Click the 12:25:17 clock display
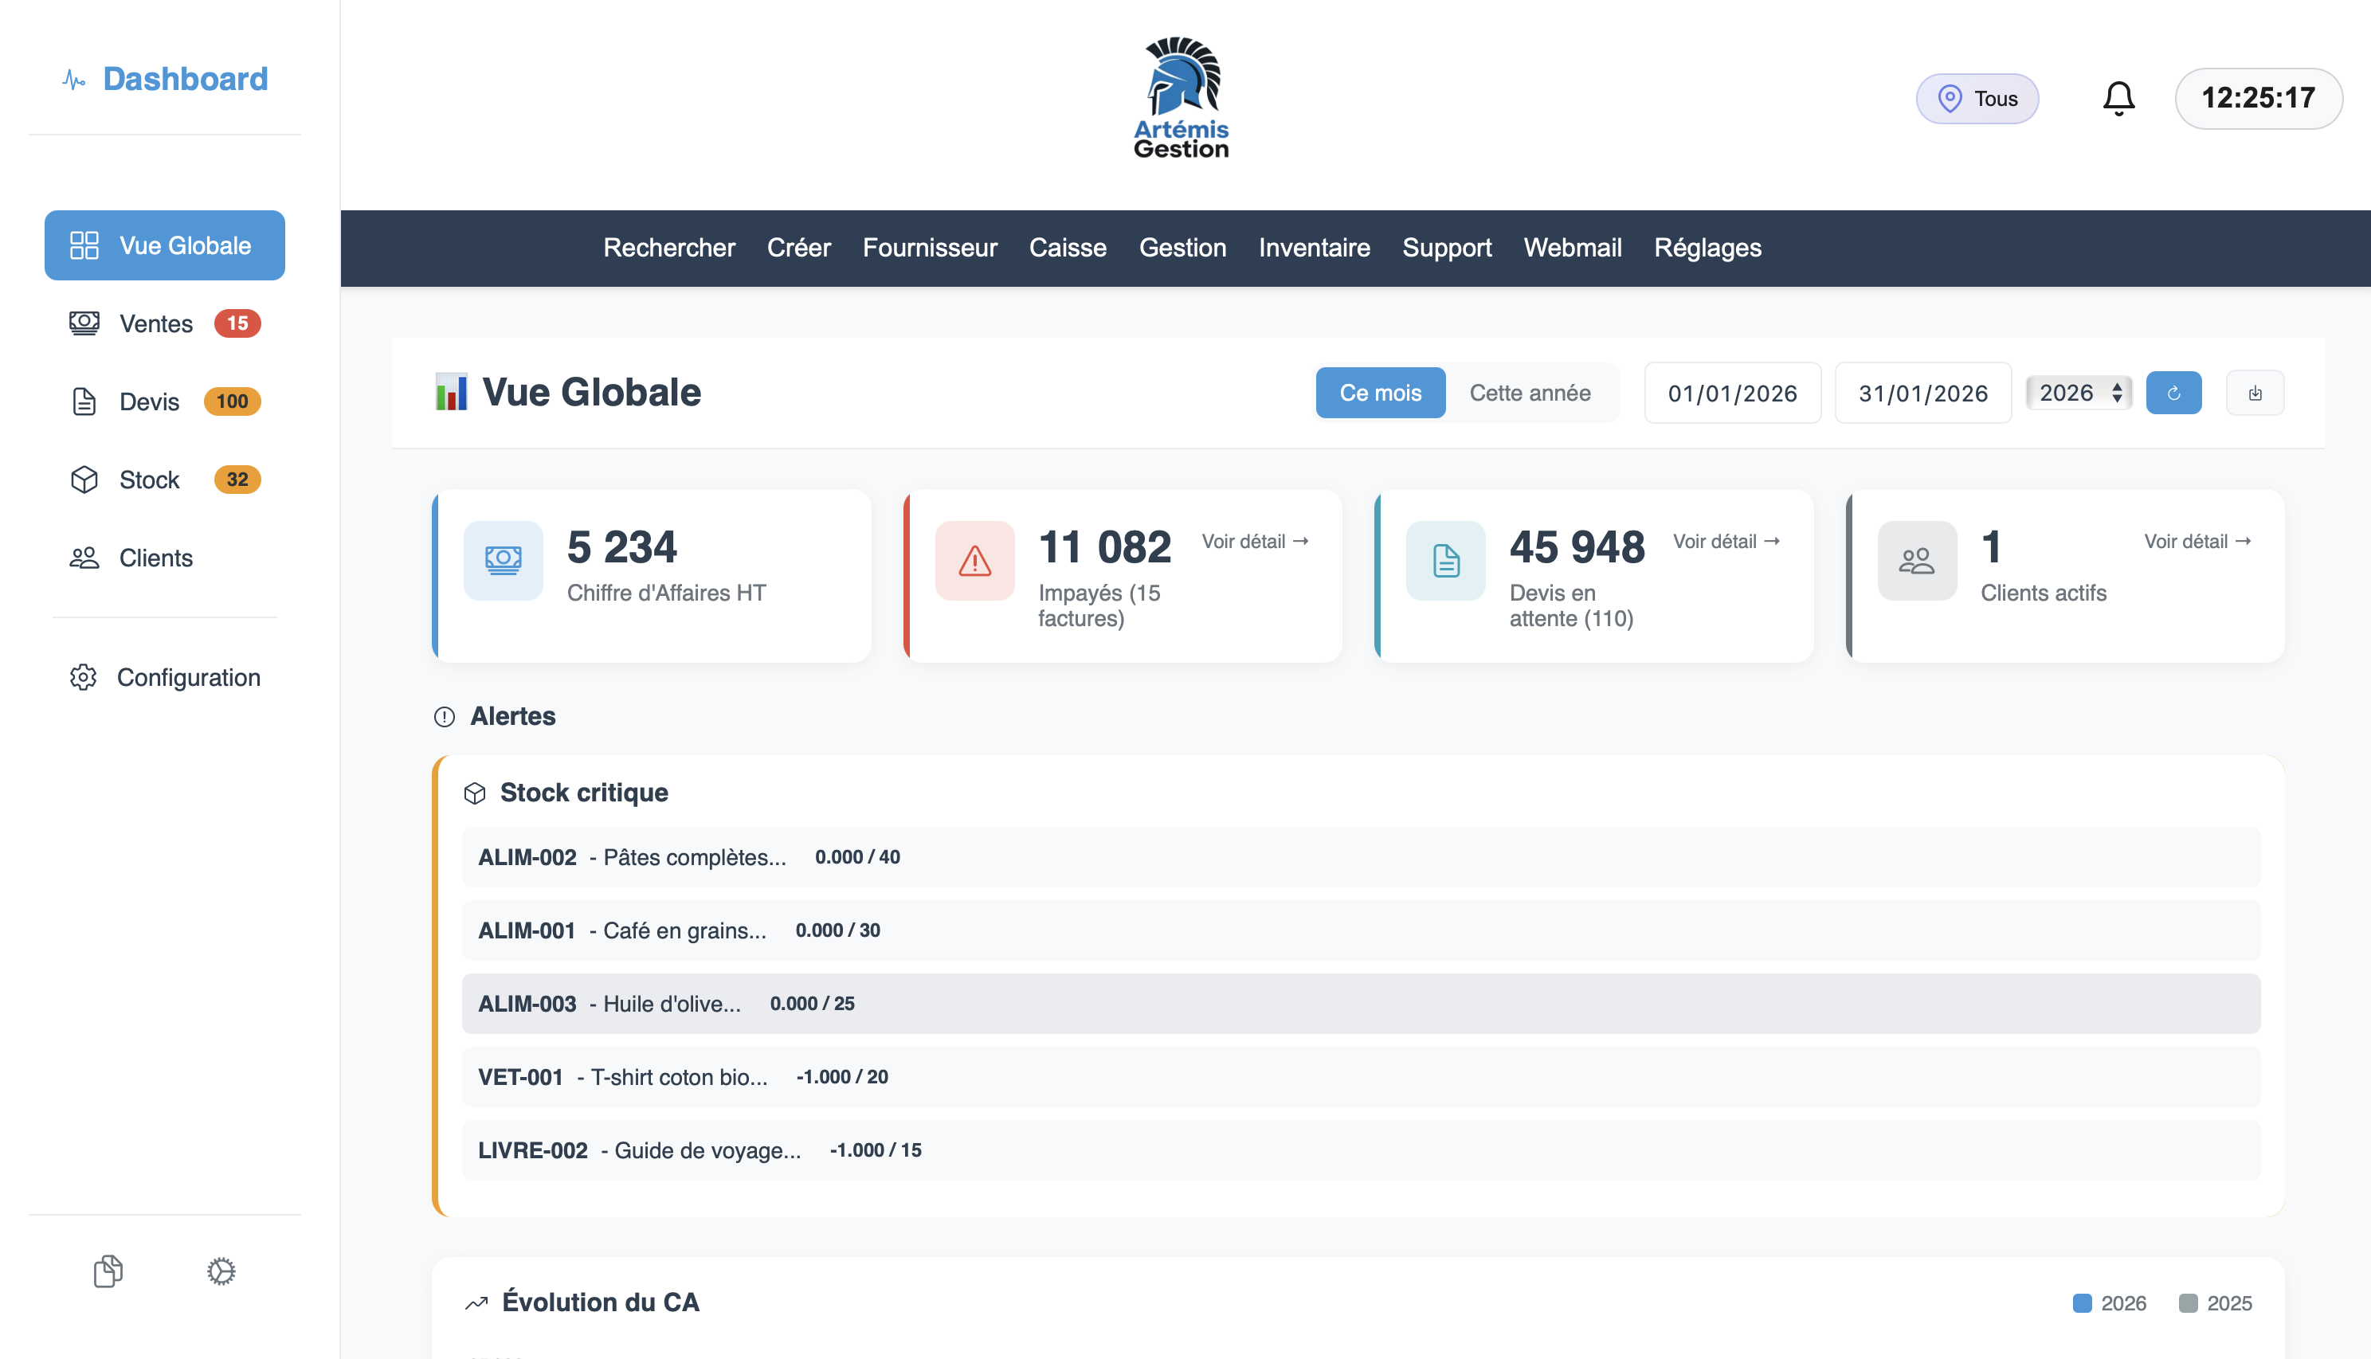 (2258, 98)
